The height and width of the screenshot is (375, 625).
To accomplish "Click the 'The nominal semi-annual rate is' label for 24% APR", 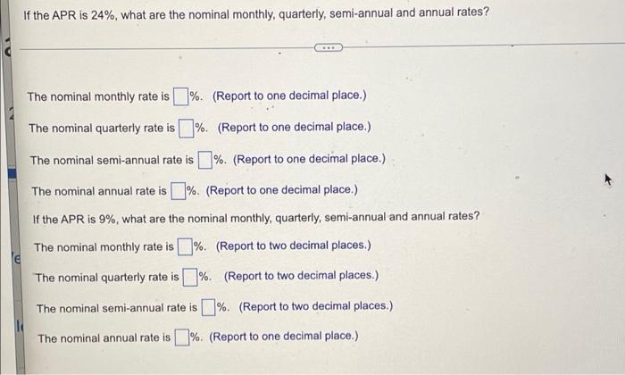I will (112, 160).
